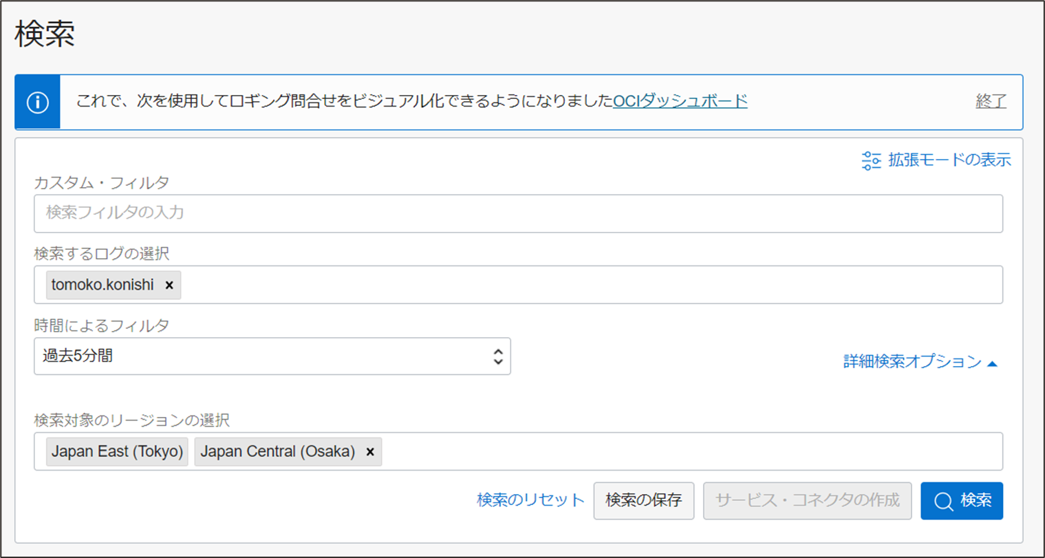Dismiss the banner via 終了
This screenshot has height=558, width=1045.
(x=991, y=102)
